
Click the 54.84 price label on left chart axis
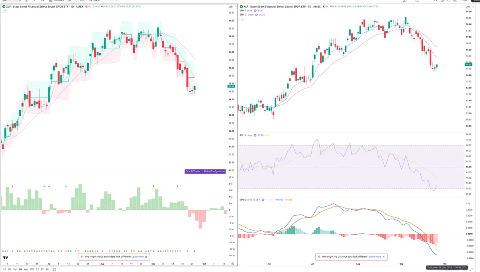click(231, 86)
